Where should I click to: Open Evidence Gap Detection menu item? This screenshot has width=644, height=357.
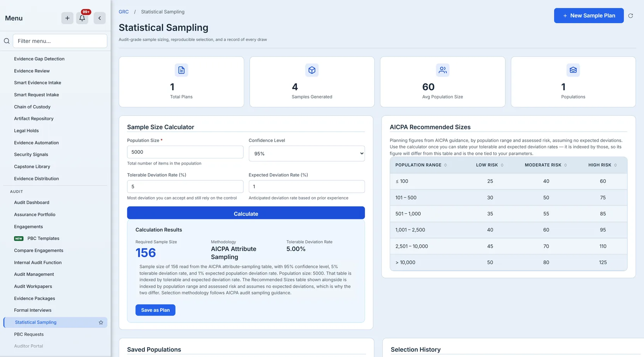[39, 59]
